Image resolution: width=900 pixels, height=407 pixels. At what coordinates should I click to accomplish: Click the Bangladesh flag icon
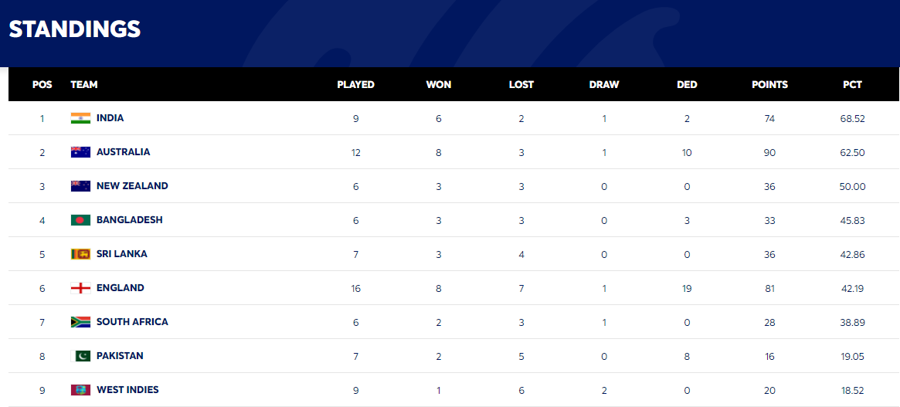point(80,220)
